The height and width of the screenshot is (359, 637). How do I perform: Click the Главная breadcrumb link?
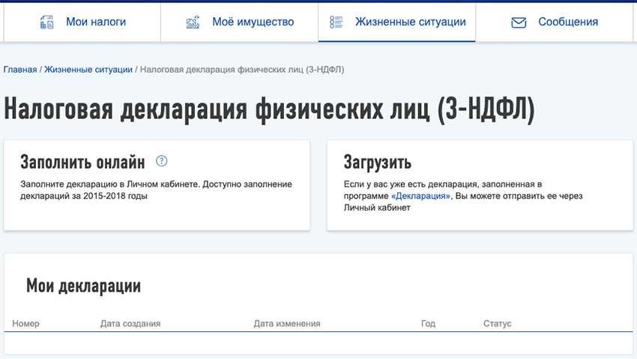tap(20, 70)
